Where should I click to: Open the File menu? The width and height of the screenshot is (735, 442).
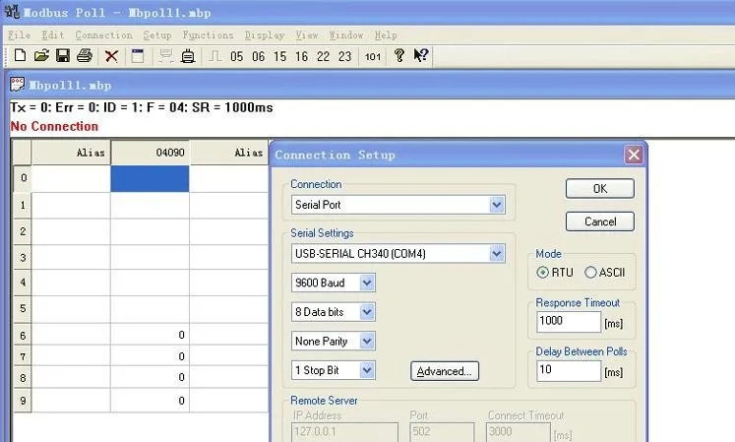pyautogui.click(x=20, y=35)
